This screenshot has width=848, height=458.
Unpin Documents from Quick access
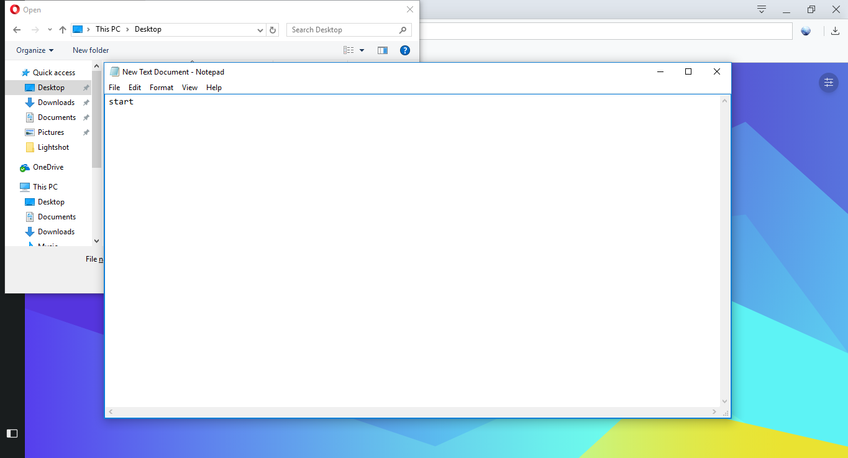pos(86,117)
